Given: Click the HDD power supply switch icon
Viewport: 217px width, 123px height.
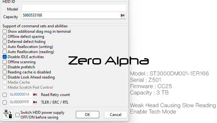Looking at the screenshot, I should [x=8, y=114].
